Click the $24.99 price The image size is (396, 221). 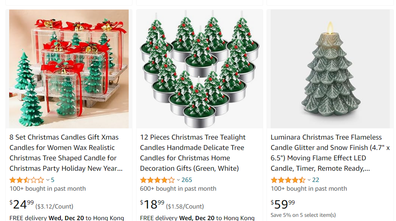click(x=22, y=204)
